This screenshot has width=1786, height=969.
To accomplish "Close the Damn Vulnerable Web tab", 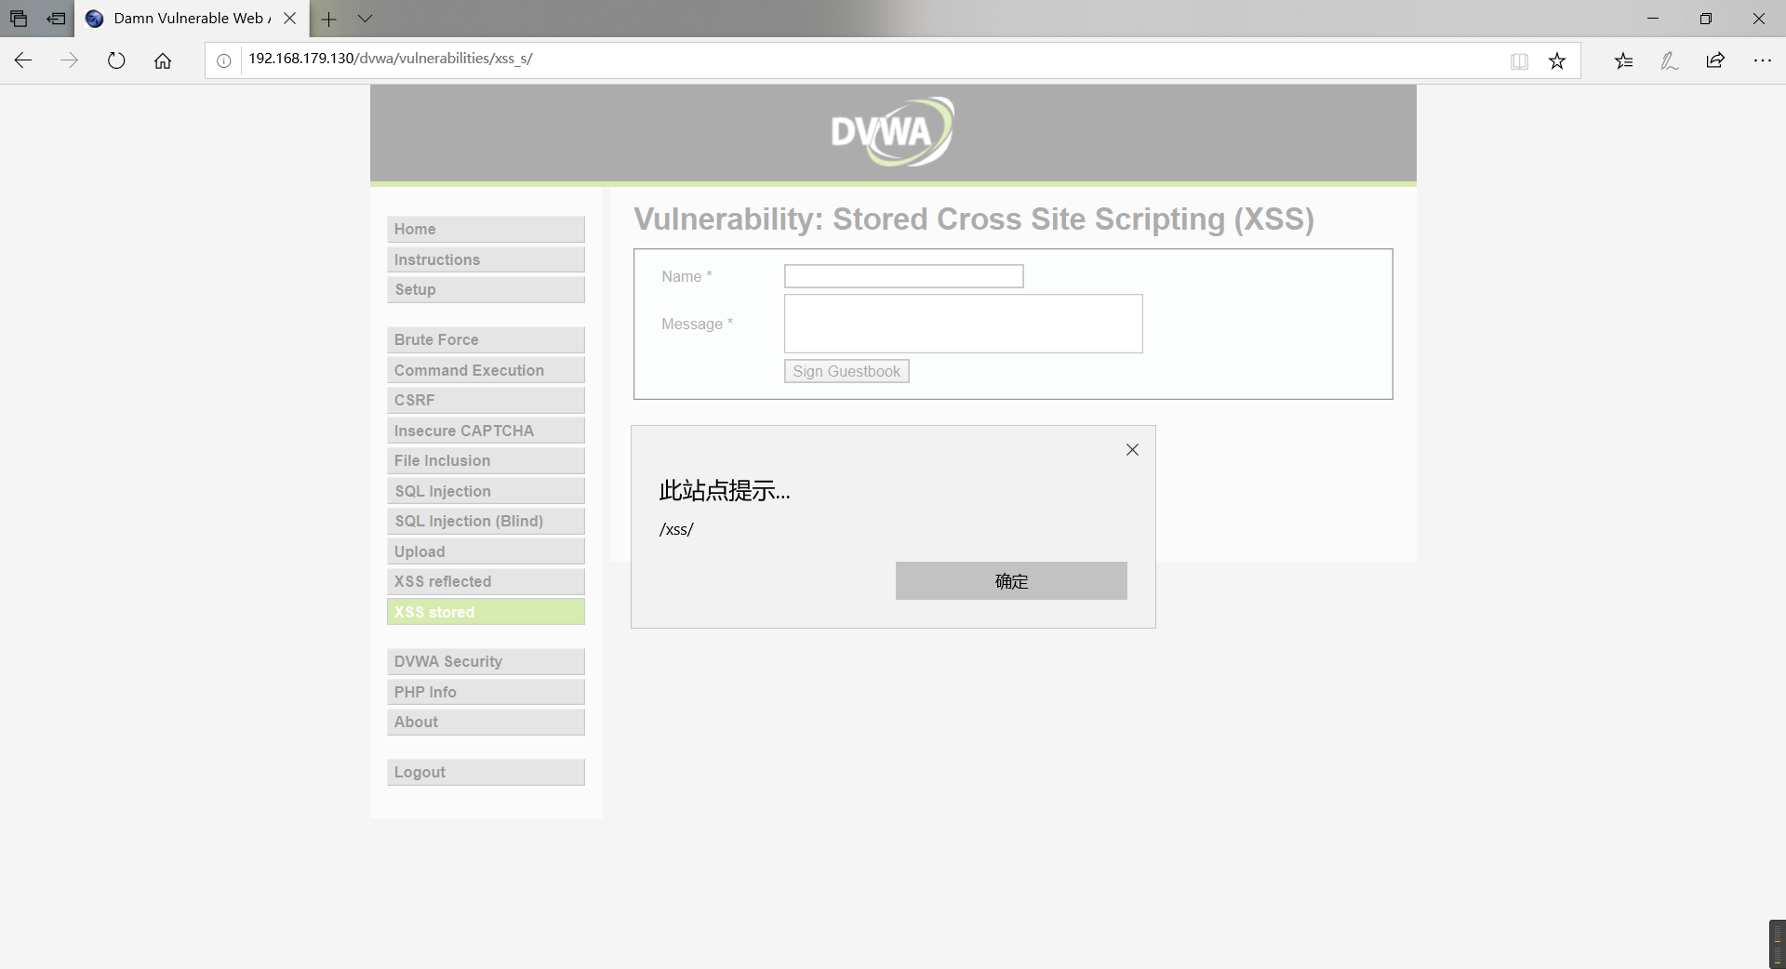I will tap(289, 19).
